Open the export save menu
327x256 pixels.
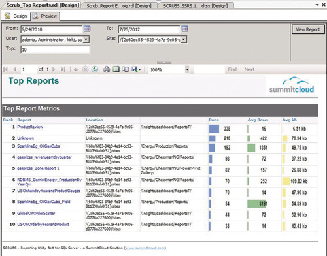click(x=137, y=69)
